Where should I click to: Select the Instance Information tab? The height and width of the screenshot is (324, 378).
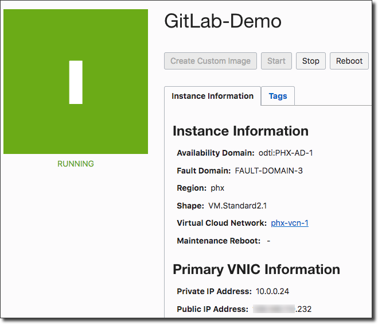pos(212,96)
